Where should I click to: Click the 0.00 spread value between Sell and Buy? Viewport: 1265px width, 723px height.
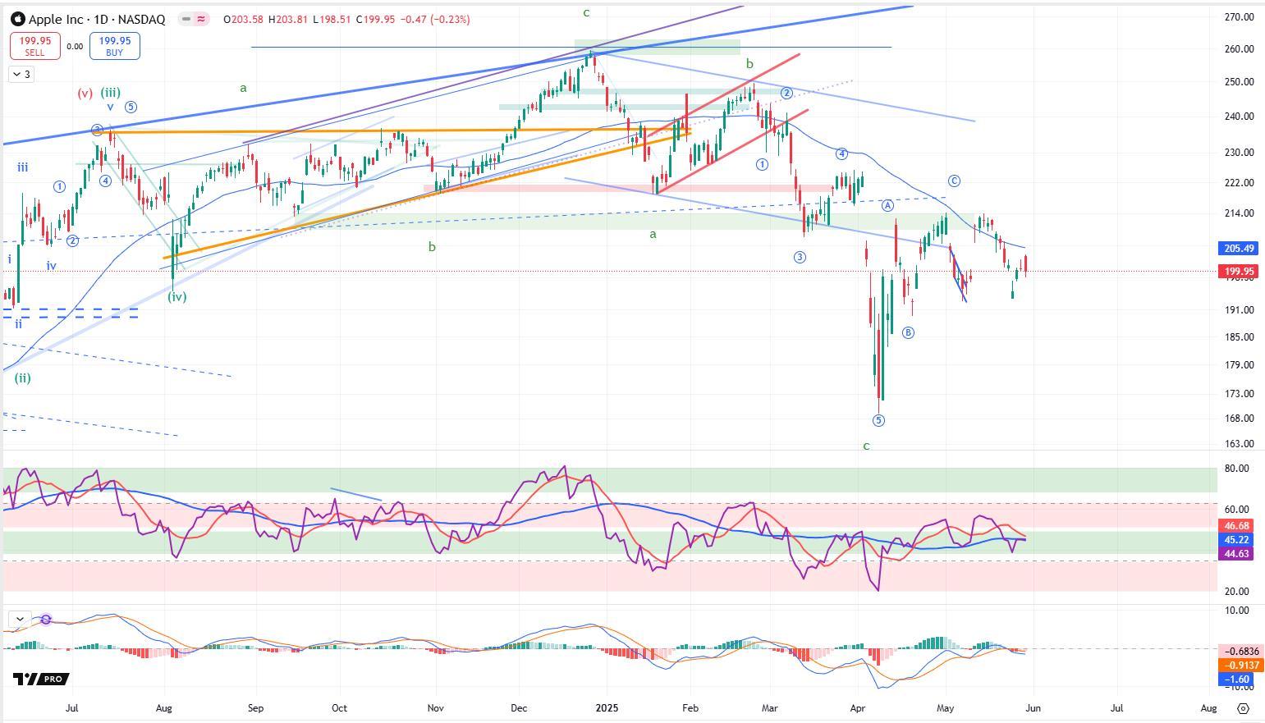coord(75,47)
